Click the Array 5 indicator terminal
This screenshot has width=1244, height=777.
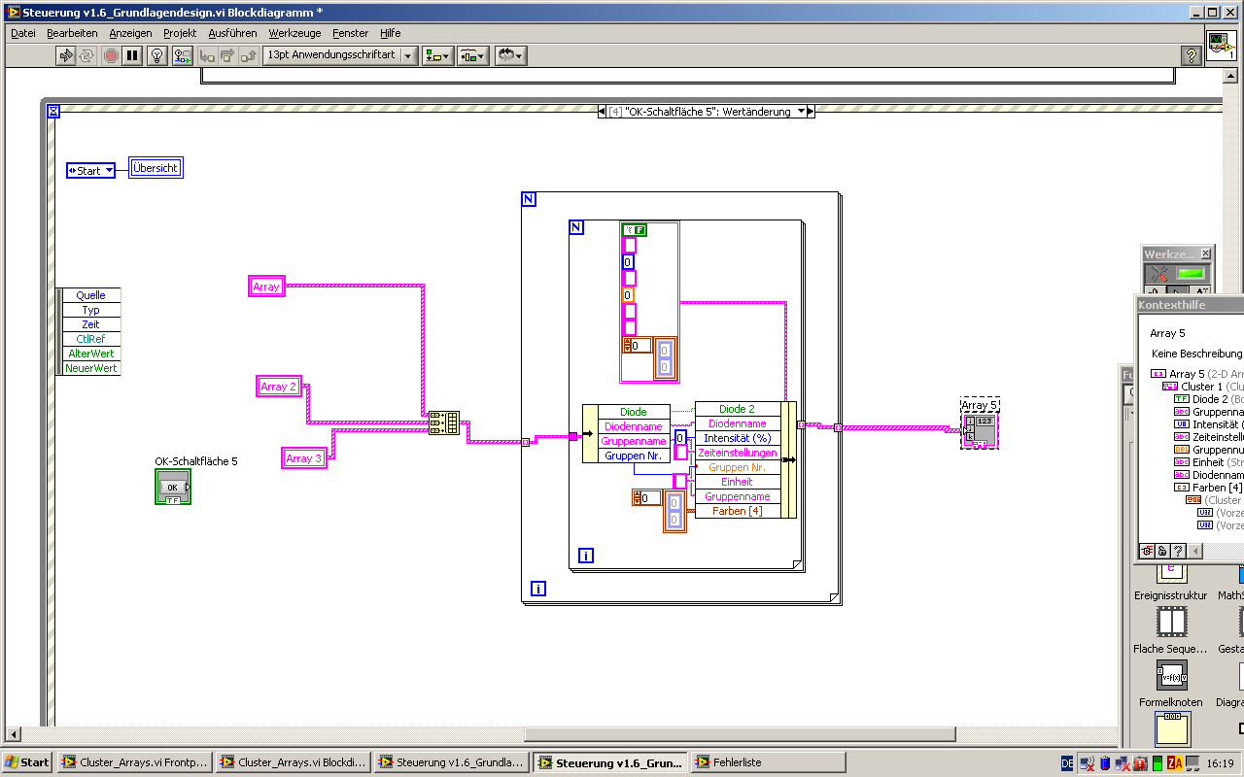pyautogui.click(x=980, y=431)
